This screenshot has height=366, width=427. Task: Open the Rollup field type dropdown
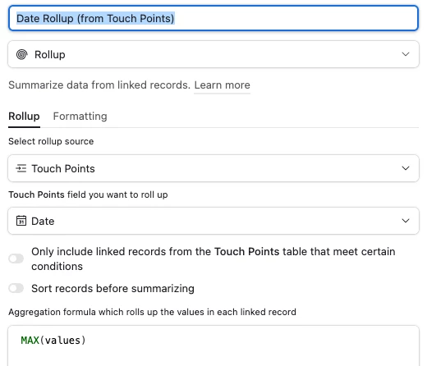click(213, 54)
